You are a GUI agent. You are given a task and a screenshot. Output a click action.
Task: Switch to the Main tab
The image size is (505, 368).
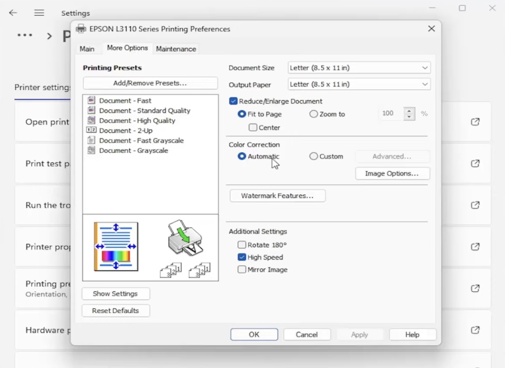coord(87,49)
